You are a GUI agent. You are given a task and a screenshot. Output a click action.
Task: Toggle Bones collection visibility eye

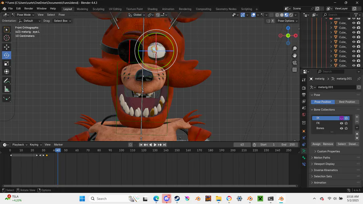pos(341,128)
